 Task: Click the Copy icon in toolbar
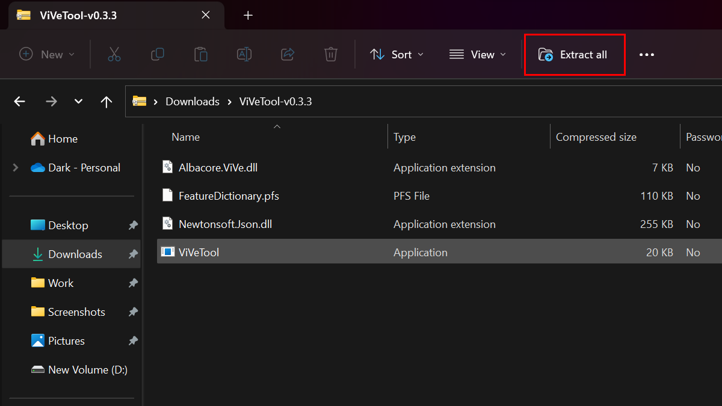pos(158,55)
